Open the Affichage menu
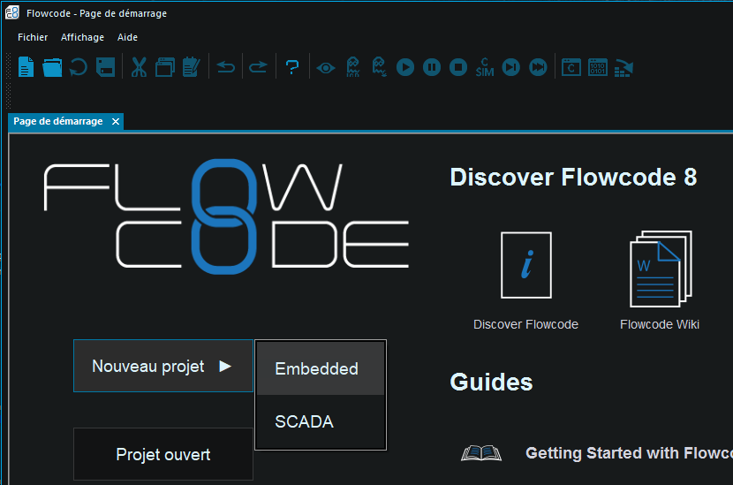 [82, 37]
